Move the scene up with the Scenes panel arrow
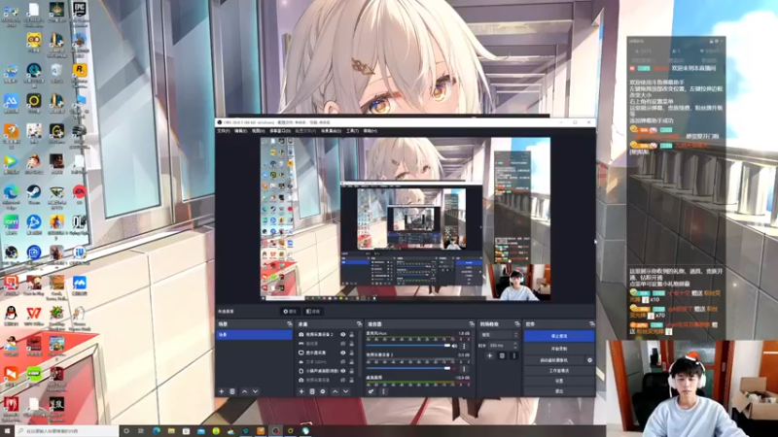Image resolution: width=778 pixels, height=437 pixels. (244, 391)
